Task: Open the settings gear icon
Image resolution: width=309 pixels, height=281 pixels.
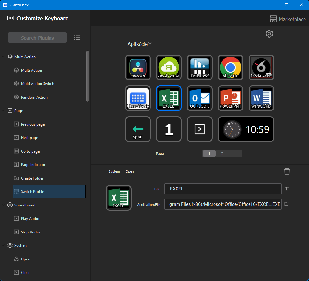Action: click(269, 34)
